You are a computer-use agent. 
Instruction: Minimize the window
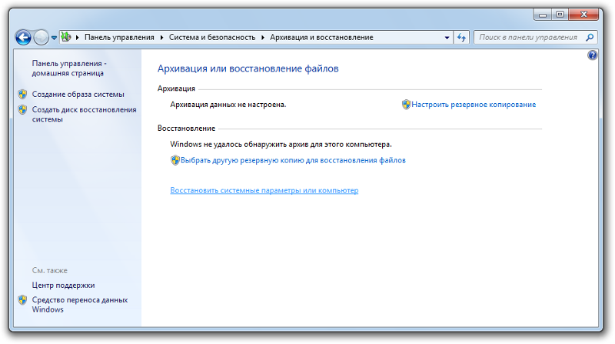click(543, 15)
